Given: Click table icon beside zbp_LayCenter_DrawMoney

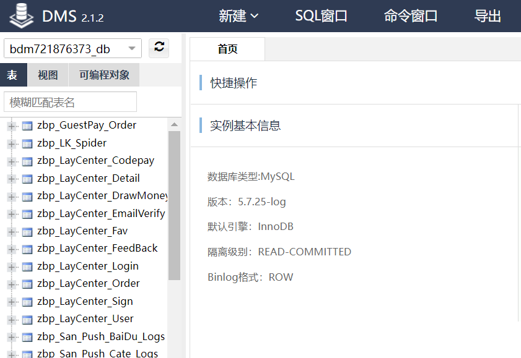Looking at the screenshot, I should 27,197.
